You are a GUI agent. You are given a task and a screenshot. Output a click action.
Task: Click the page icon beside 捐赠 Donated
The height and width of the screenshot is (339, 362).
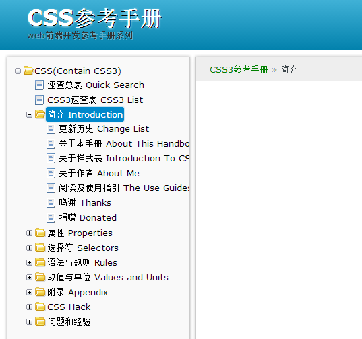51,217
